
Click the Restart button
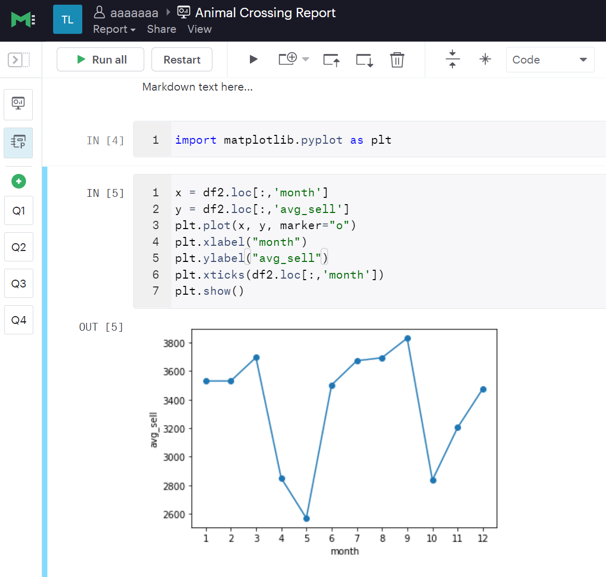tap(182, 59)
